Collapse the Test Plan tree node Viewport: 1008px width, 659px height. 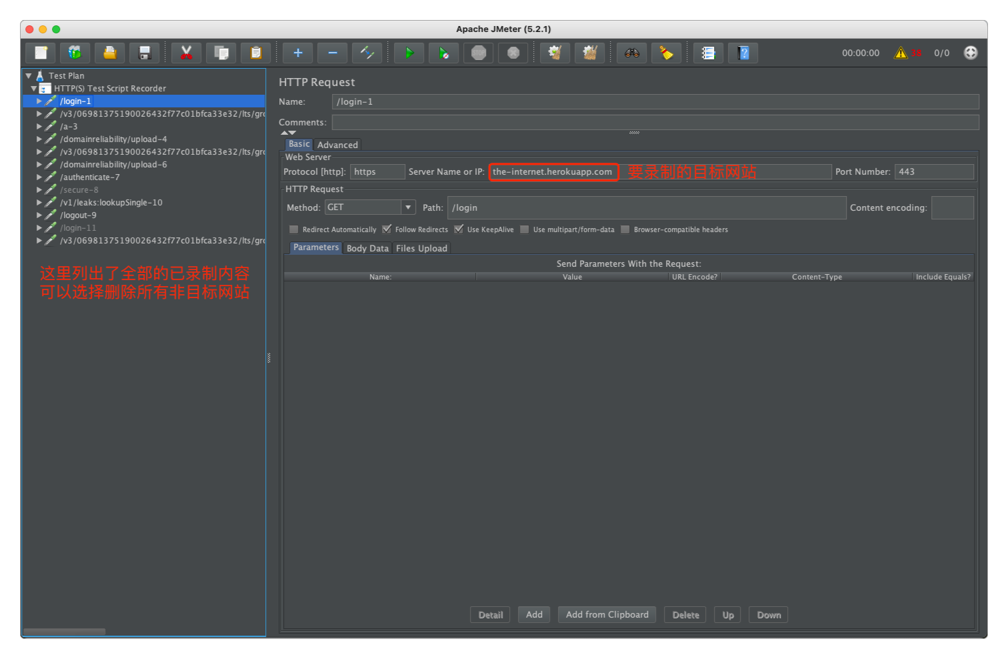[29, 76]
